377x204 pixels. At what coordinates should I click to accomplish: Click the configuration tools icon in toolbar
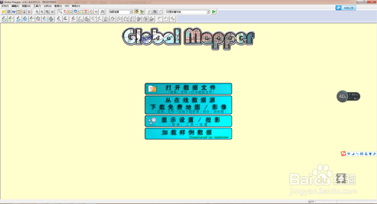pos(29,12)
